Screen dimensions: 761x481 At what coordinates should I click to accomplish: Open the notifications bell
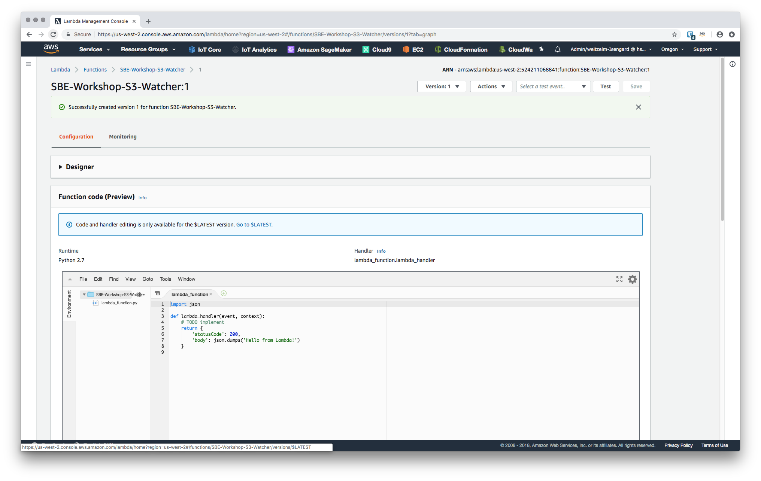[x=558, y=49]
